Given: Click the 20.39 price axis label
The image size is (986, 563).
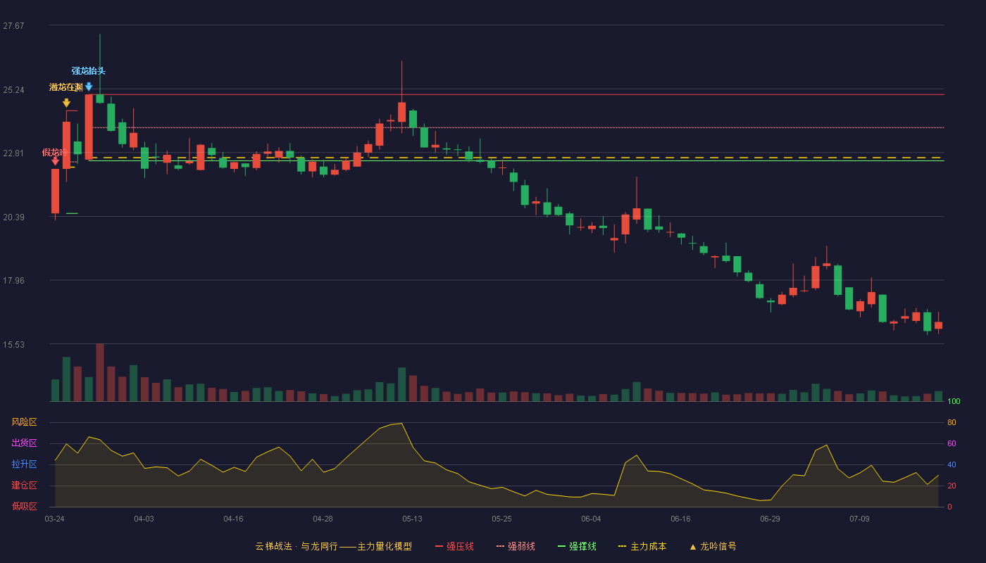Looking at the screenshot, I should [x=13, y=217].
